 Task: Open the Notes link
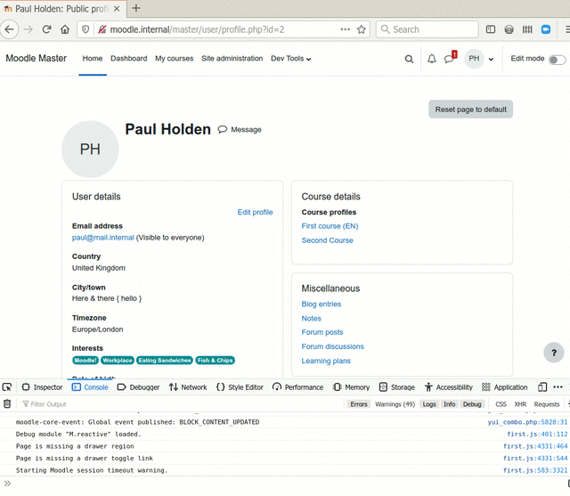point(311,318)
